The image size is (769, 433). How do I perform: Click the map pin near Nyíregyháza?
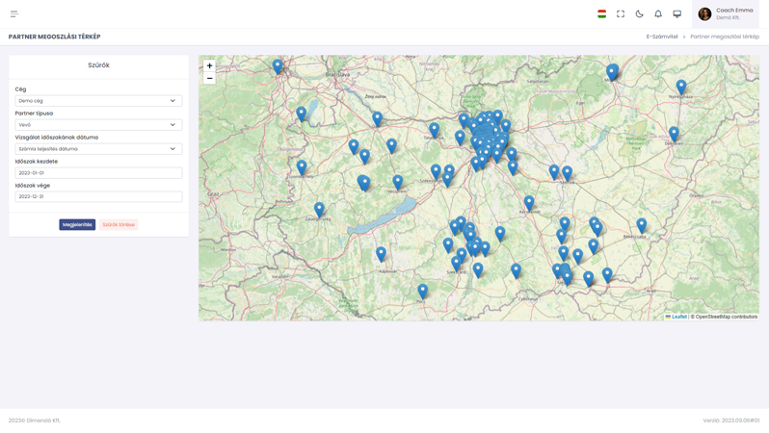point(681,87)
